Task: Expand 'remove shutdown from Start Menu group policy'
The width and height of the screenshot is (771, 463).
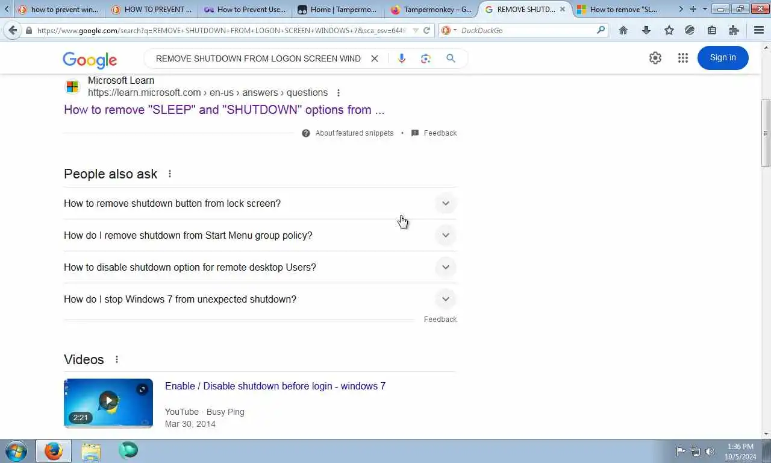Action: click(260, 235)
